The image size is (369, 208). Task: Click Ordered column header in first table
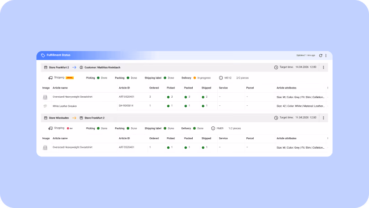click(x=154, y=88)
